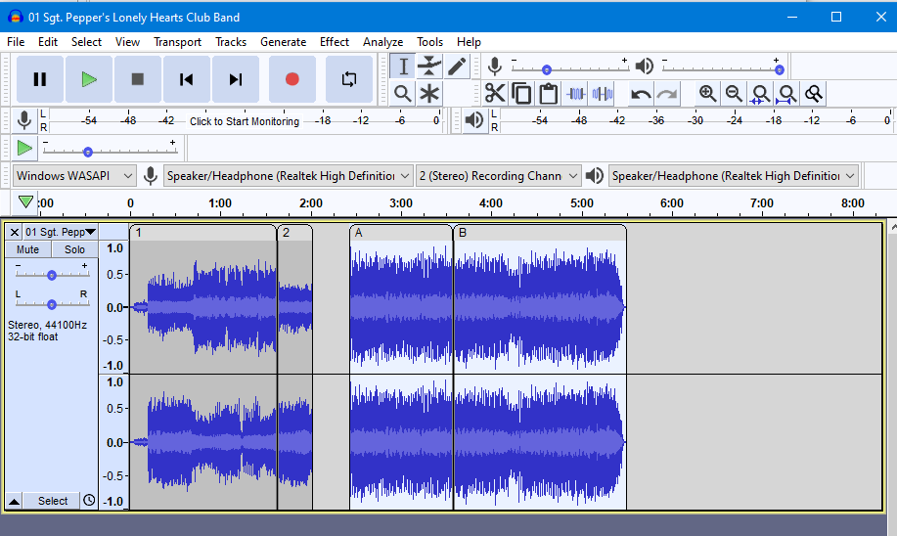Adjust the playback volume slider

(x=721, y=69)
